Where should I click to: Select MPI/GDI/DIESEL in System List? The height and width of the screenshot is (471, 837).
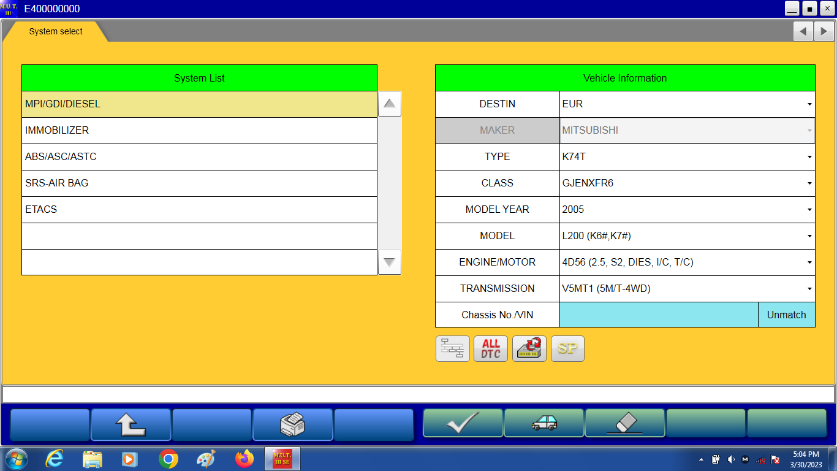199,104
